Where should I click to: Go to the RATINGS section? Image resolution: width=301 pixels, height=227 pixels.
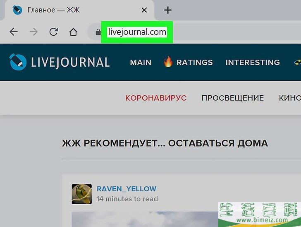(x=194, y=63)
